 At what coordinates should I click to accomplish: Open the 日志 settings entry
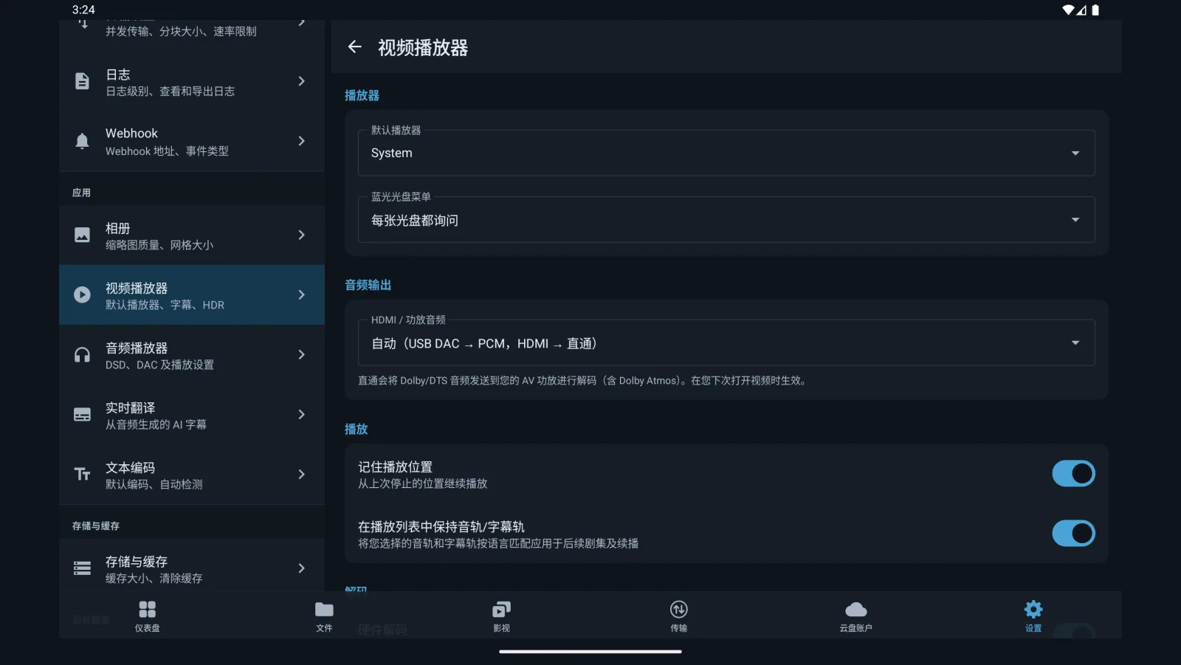tap(192, 81)
